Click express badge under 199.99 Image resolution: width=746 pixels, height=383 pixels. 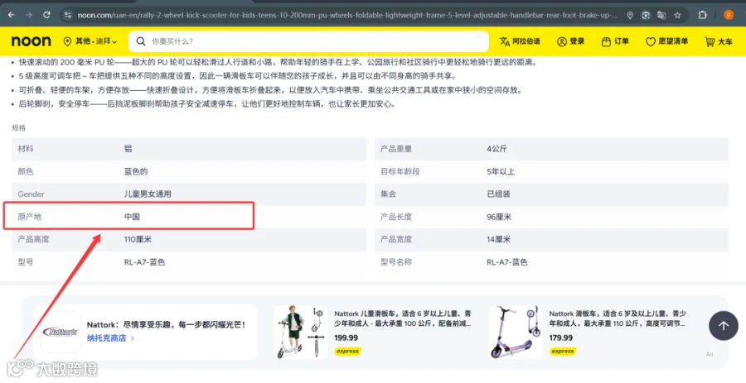[x=347, y=352]
